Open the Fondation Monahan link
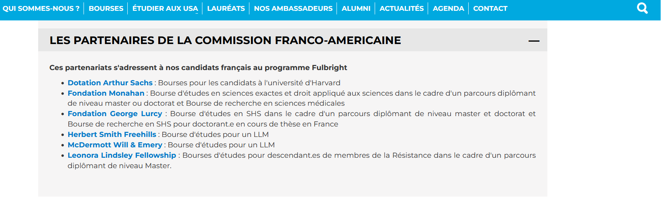Viewport: 661px width, 211px height. (x=106, y=93)
